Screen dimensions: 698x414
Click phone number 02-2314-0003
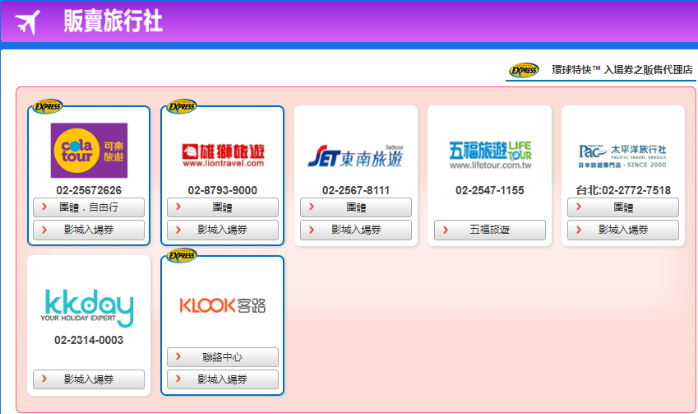pyautogui.click(x=89, y=340)
